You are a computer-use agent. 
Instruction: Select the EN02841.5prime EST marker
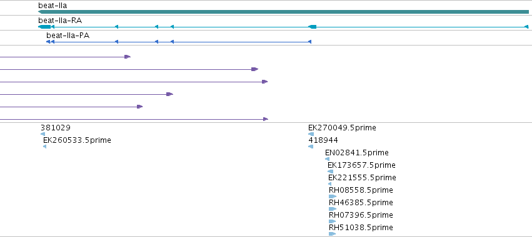(327, 159)
